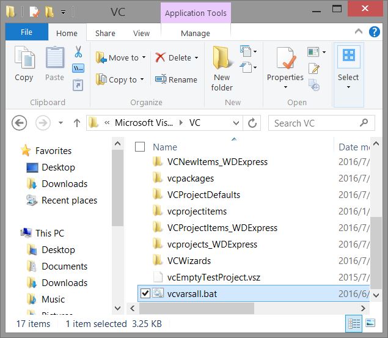
Task: Click the Edit pencil icon
Action: 314,68
